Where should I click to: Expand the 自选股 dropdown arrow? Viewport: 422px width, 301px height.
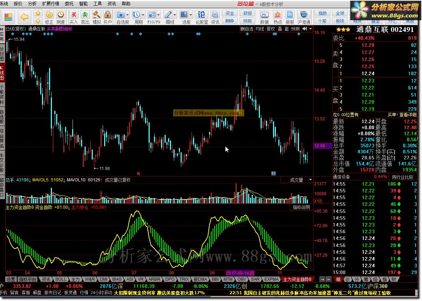pos(128,15)
